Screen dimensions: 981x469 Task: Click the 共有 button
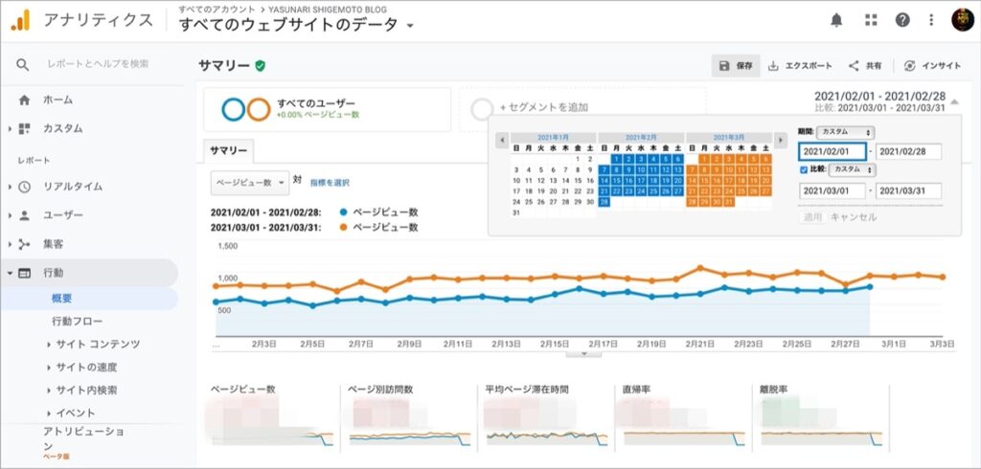(x=865, y=66)
